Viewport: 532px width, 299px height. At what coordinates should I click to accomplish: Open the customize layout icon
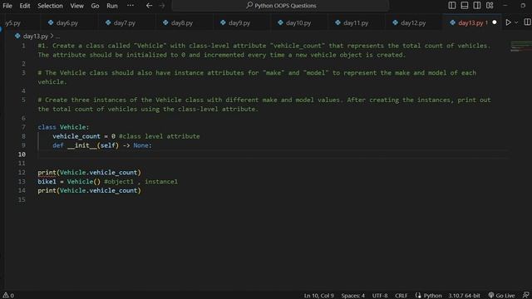pyautogui.click(x=490, y=6)
